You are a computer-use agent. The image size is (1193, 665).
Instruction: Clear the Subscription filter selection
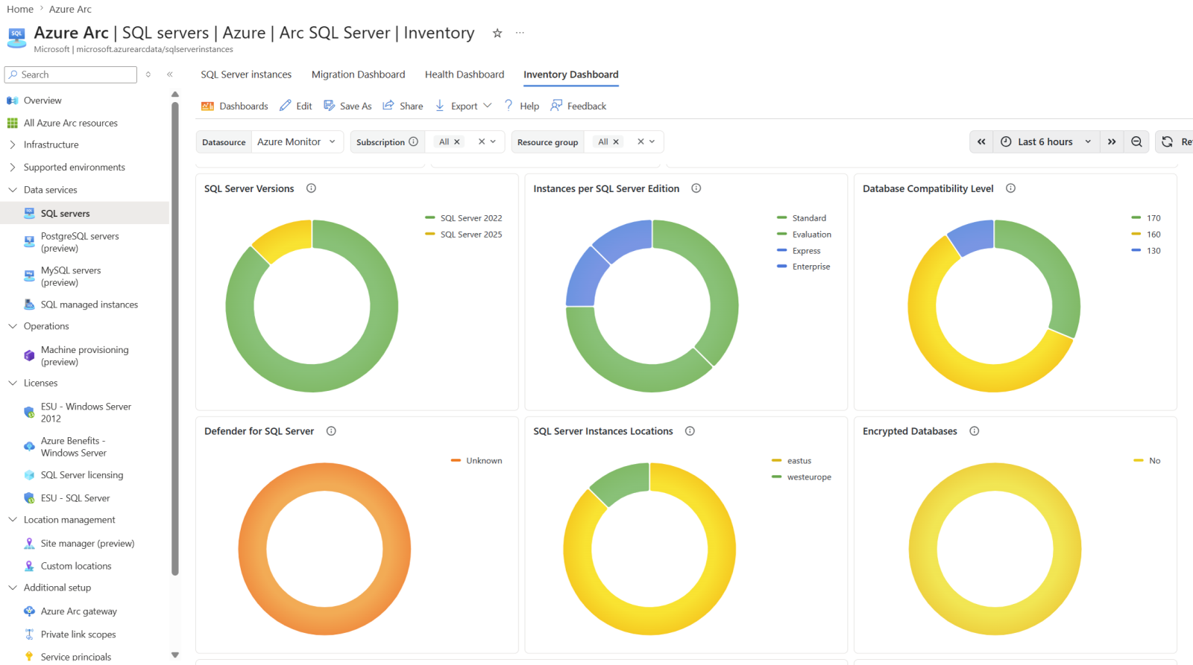tap(482, 141)
